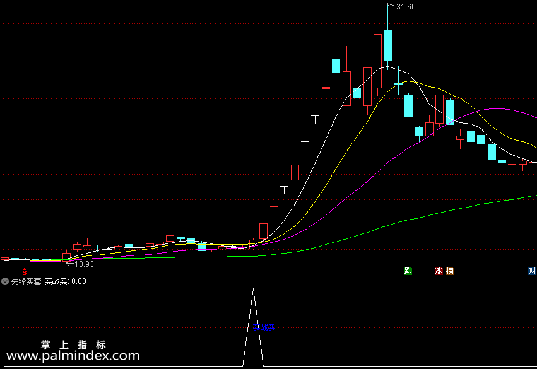
Task: Click the blue 财 marker icon
Action: [532, 271]
